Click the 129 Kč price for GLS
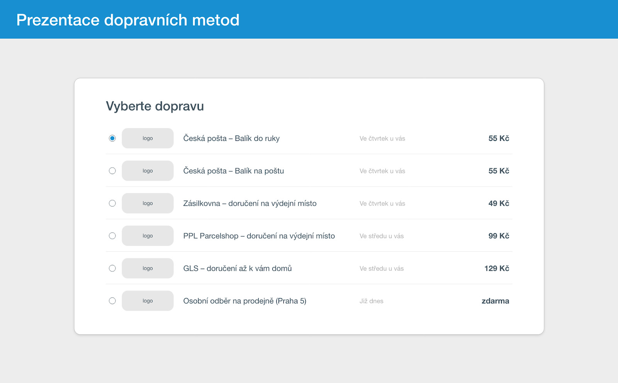This screenshot has width=618, height=383. coord(497,268)
